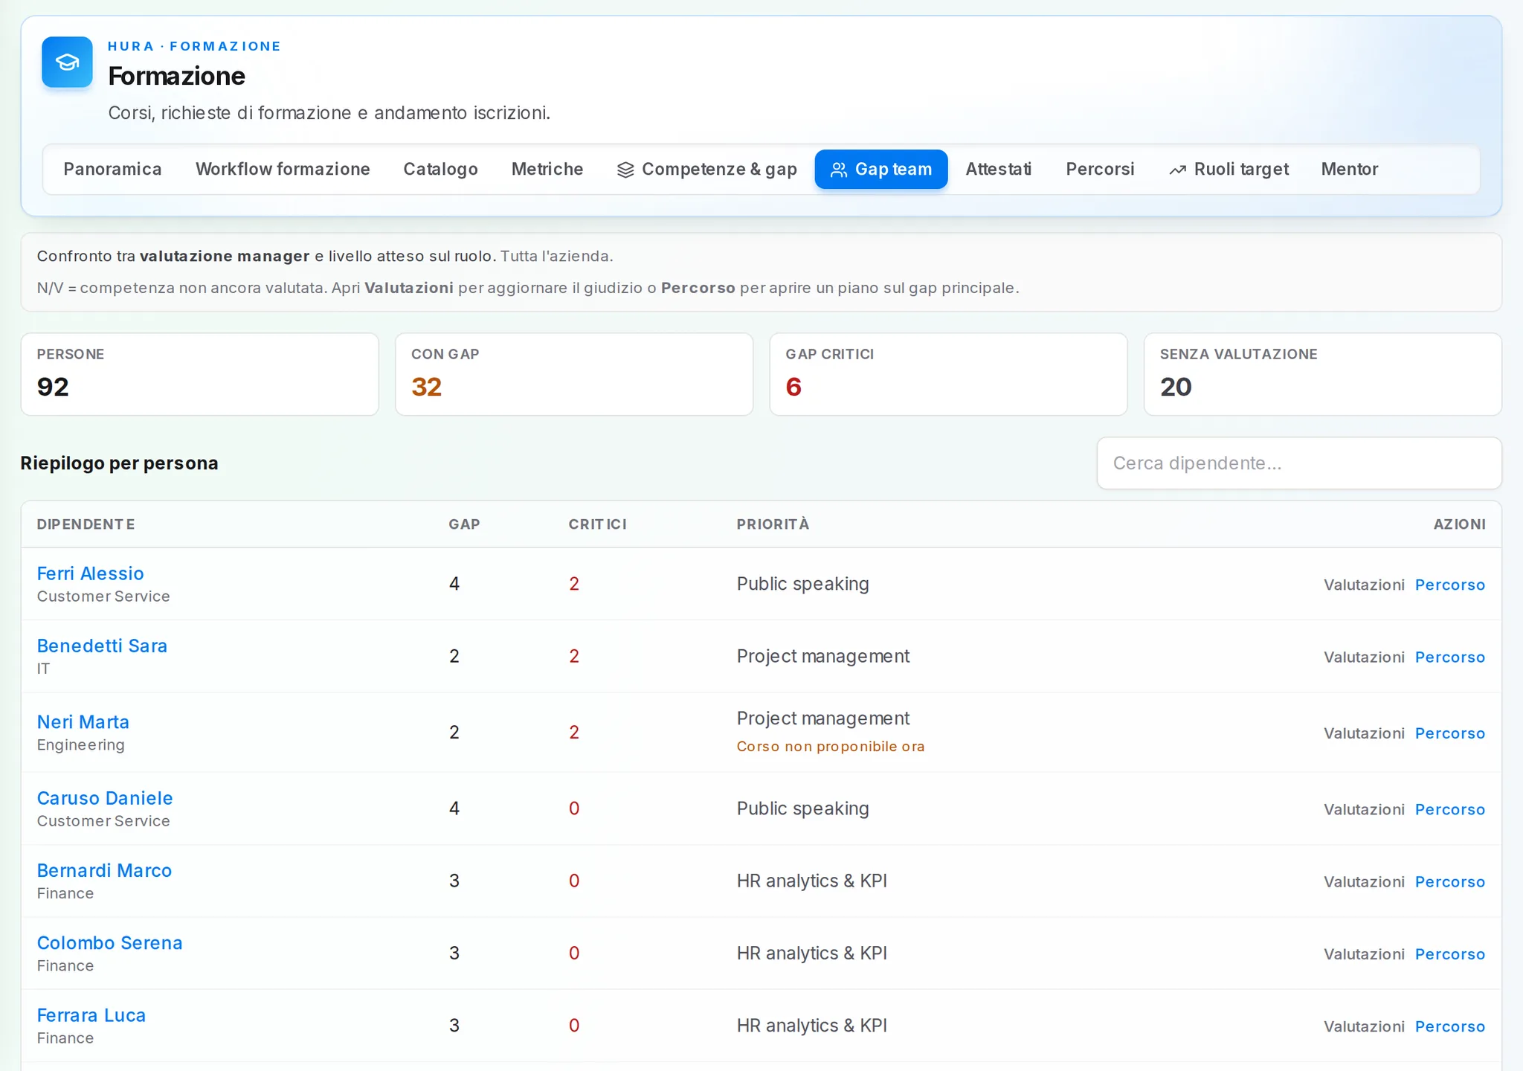Open Valutazioni for Bernardi Marco

(x=1364, y=881)
